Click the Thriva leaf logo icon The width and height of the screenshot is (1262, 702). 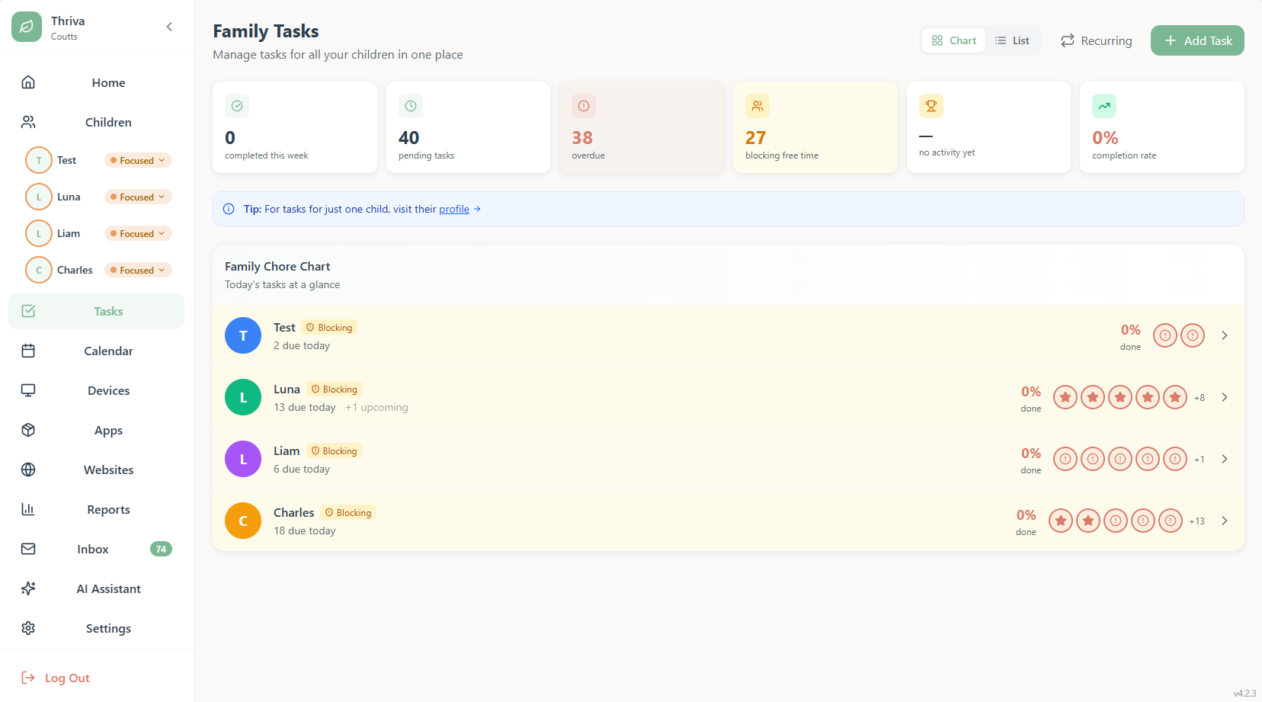pos(27,27)
